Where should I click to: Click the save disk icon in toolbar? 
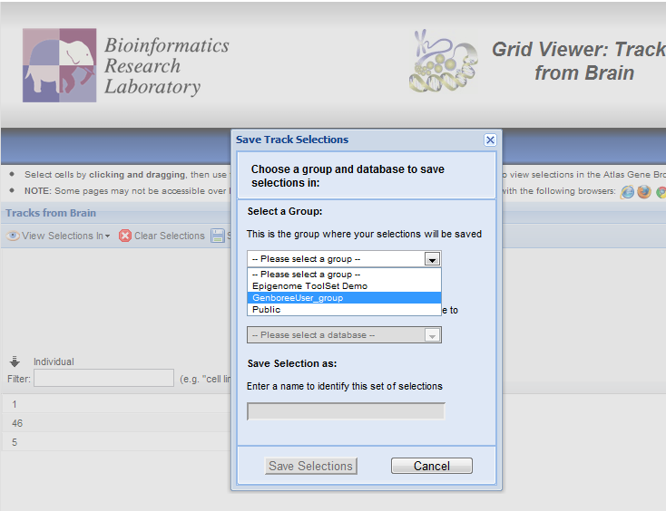pyautogui.click(x=218, y=236)
